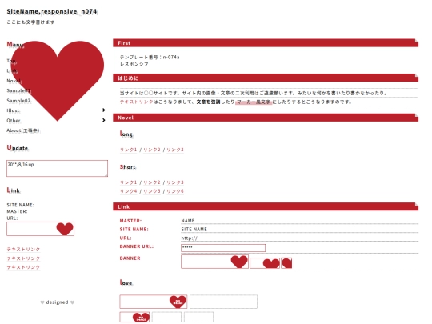Click the Novel section header bar
432x324 pixels.
pos(266,118)
